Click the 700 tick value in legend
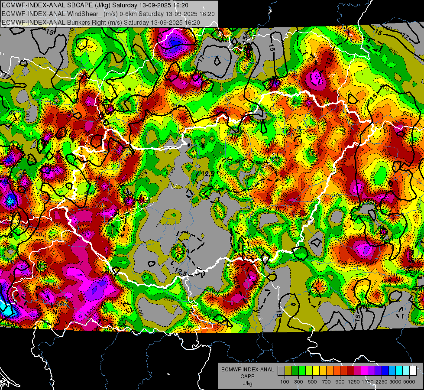This screenshot has width=424, height=390. (x=327, y=382)
